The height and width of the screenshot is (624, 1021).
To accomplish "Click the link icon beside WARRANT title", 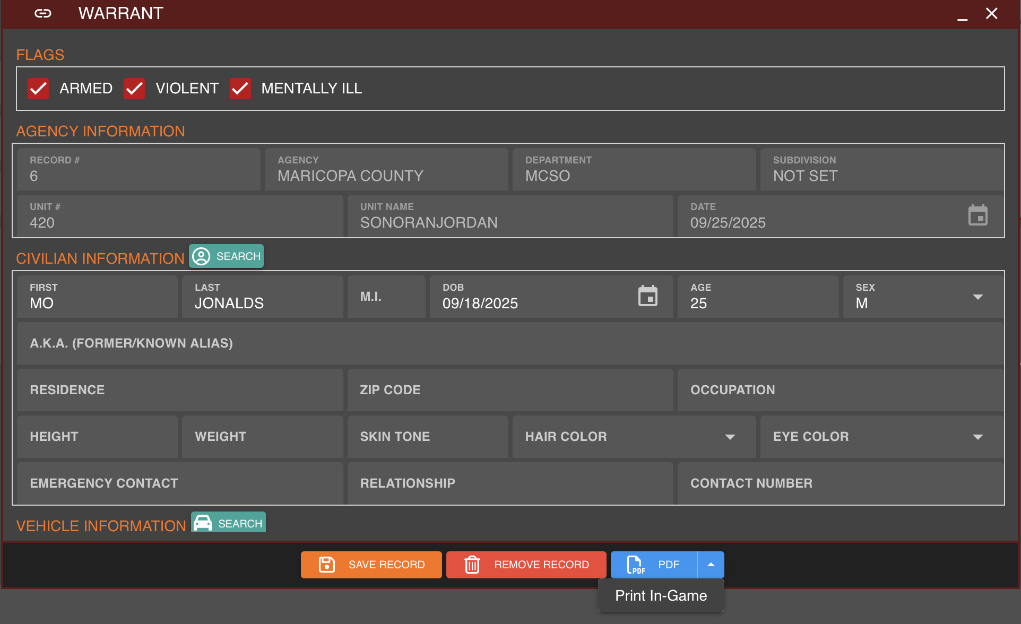I will click(x=43, y=13).
